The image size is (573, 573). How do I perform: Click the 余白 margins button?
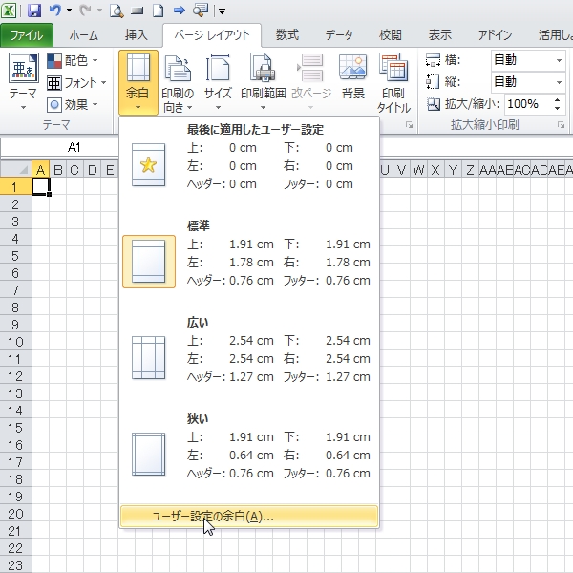(x=138, y=82)
